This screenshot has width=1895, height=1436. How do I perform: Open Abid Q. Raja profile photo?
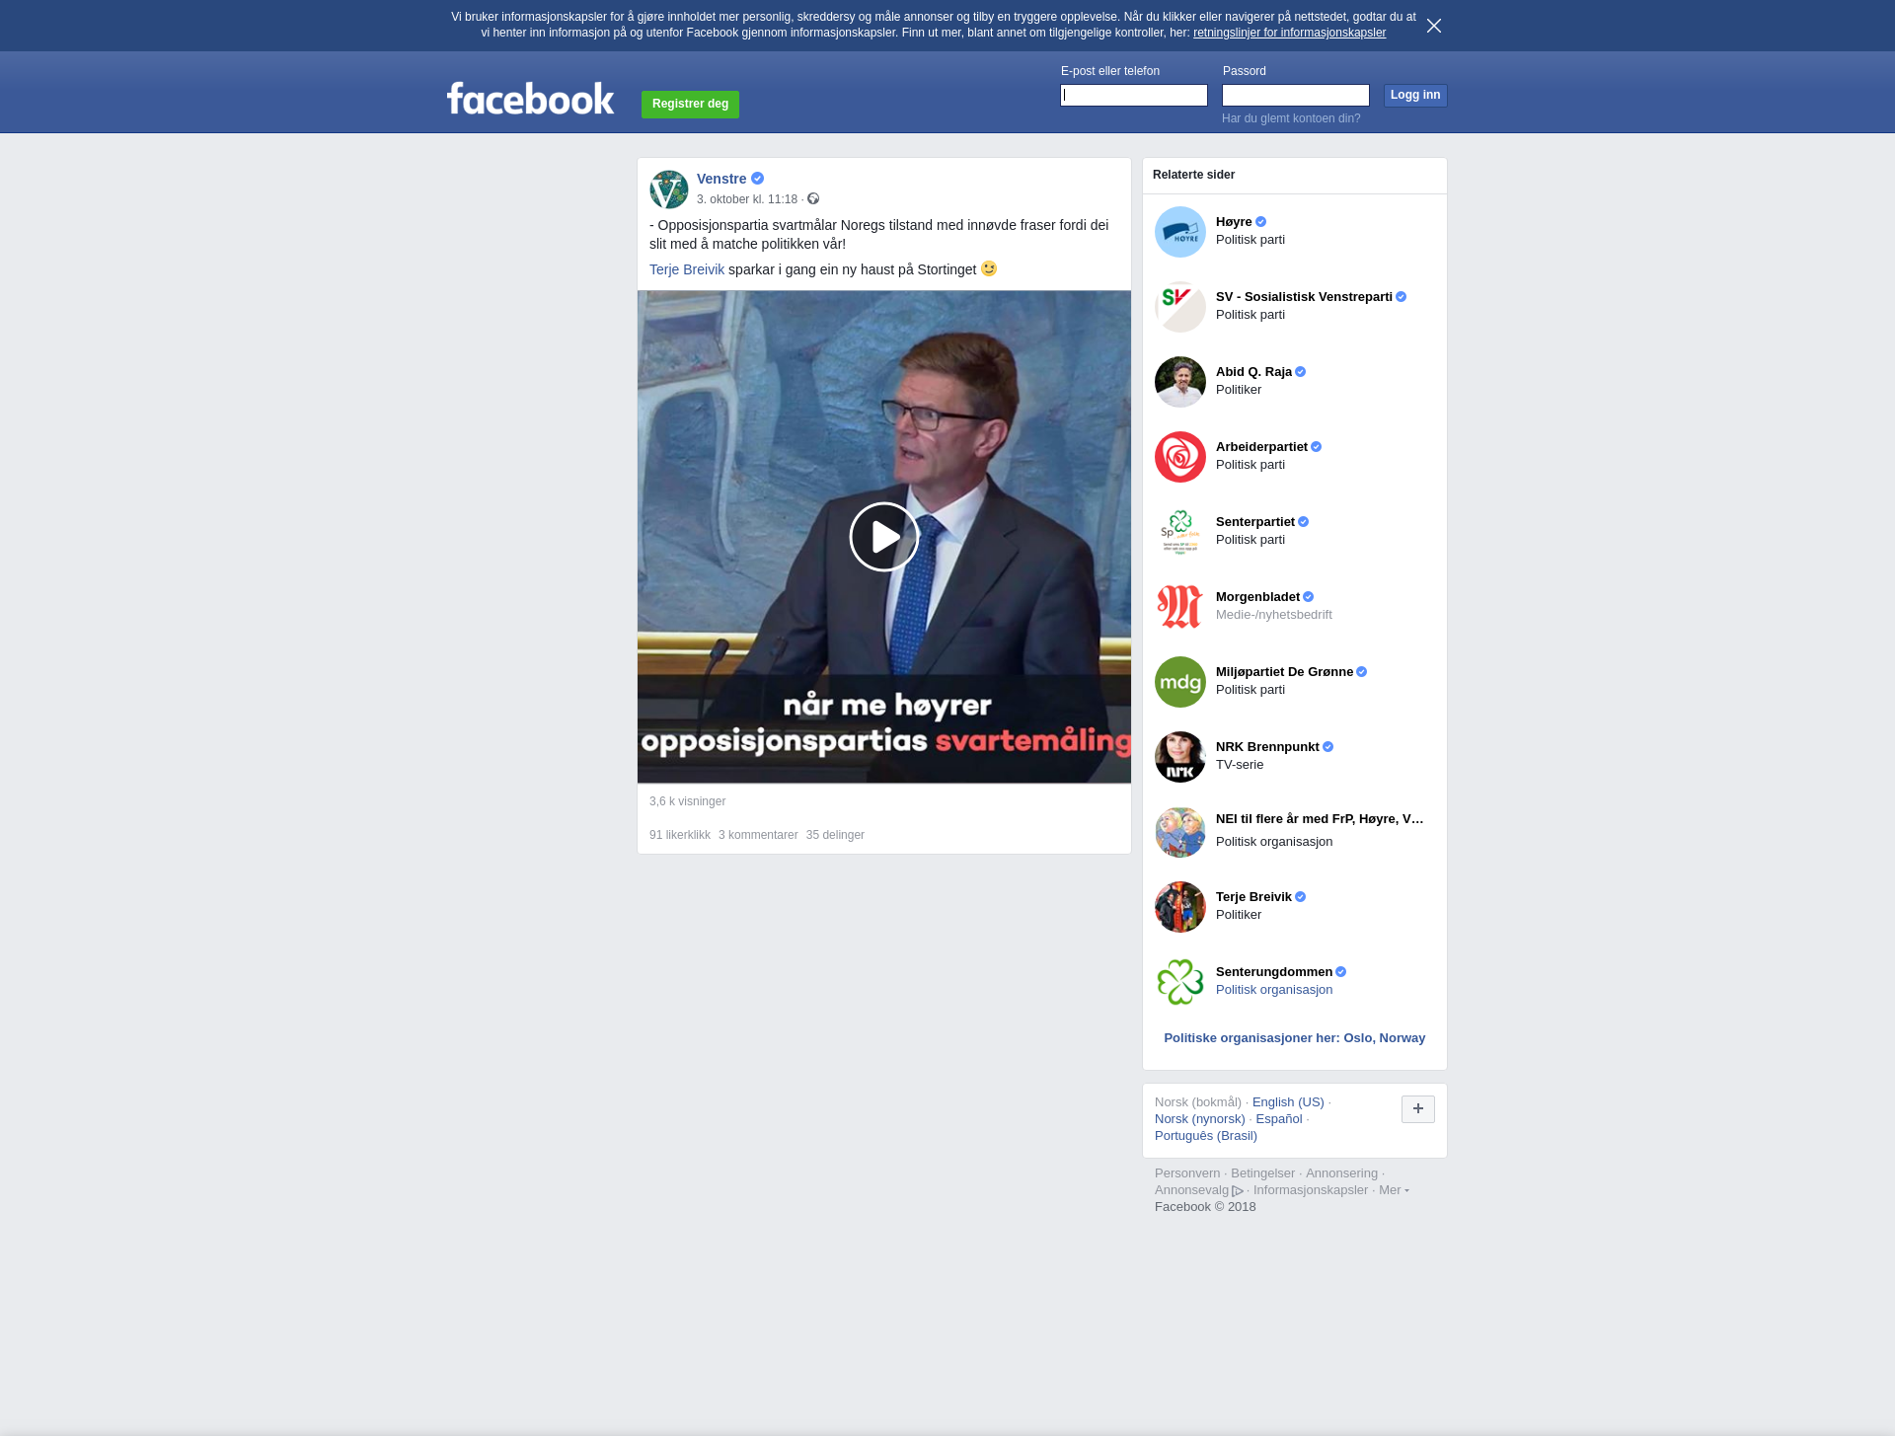coord(1180,382)
